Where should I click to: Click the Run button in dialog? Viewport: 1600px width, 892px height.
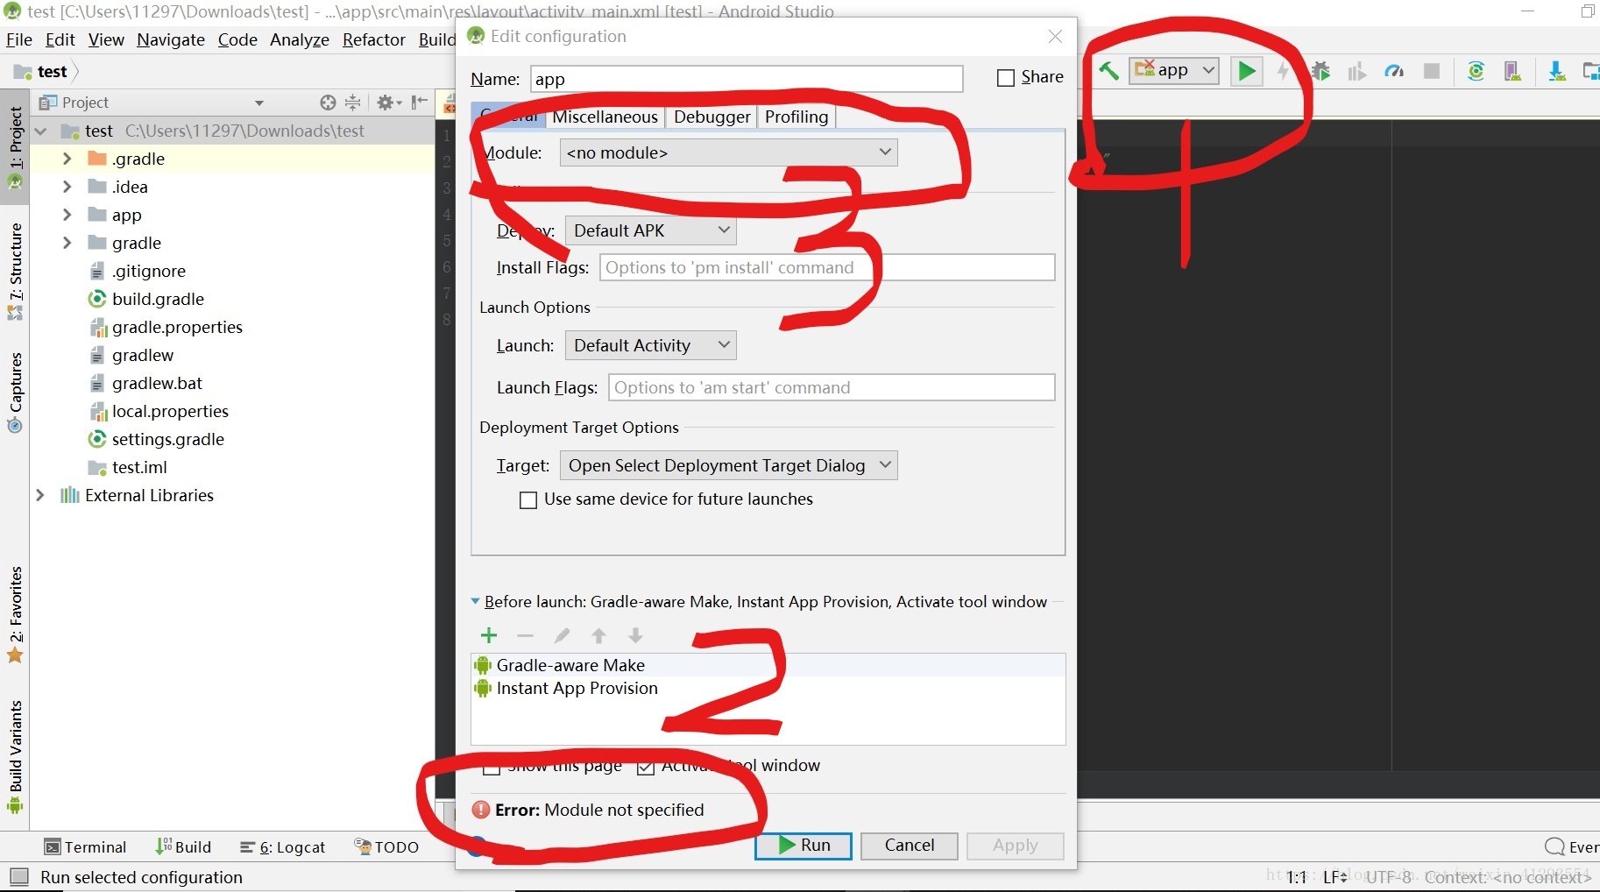[x=804, y=846]
